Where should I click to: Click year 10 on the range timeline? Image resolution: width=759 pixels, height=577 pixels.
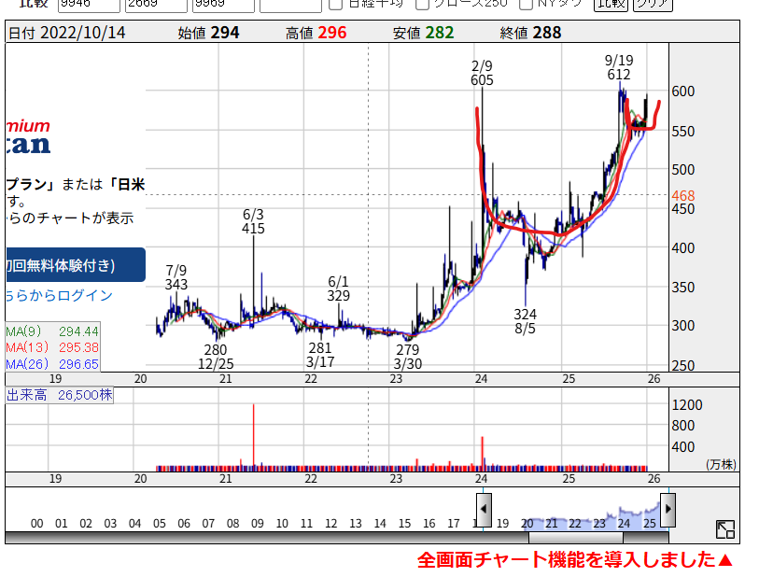pyautogui.click(x=282, y=524)
